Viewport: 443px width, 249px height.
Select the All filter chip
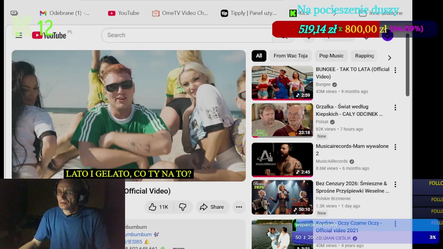coord(259,56)
